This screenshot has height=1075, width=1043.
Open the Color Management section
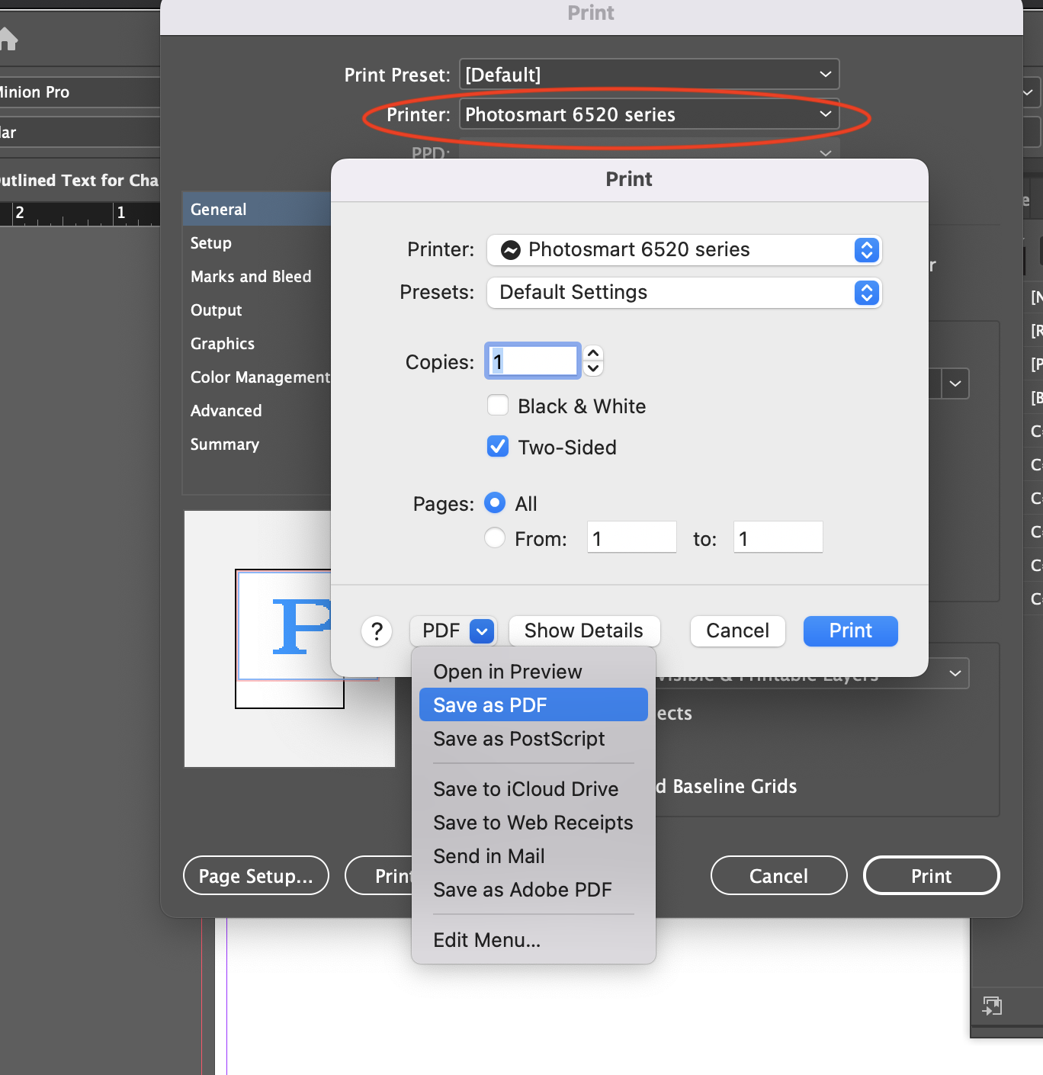(260, 377)
